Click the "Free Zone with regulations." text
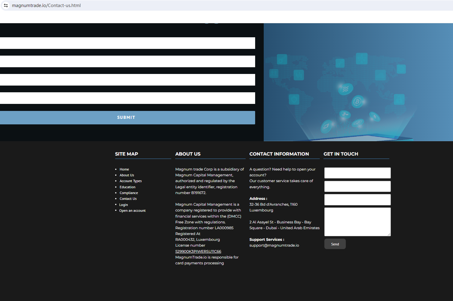The width and height of the screenshot is (453, 301). coord(200,222)
